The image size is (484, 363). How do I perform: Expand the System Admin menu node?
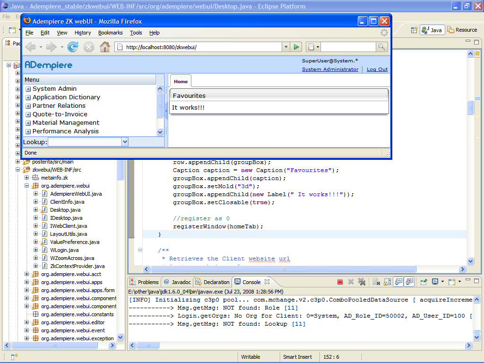coord(28,89)
